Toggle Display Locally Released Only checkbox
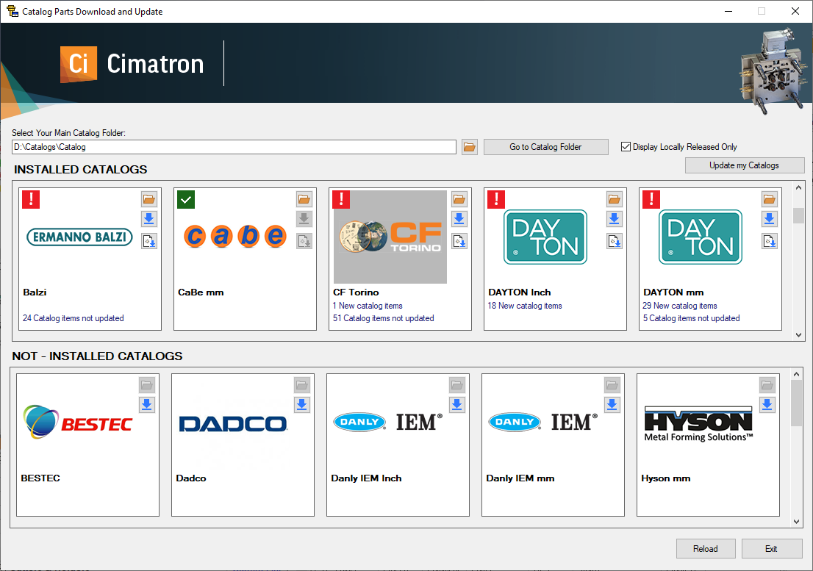This screenshot has width=813, height=571. 626,147
